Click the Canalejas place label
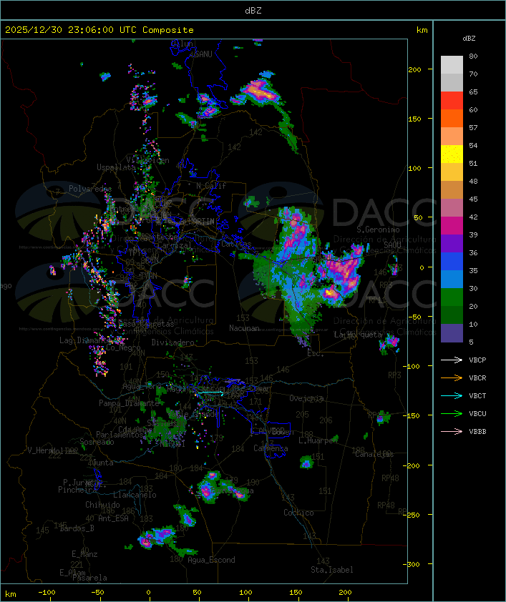Screen dimensions: 506x602 [374, 454]
